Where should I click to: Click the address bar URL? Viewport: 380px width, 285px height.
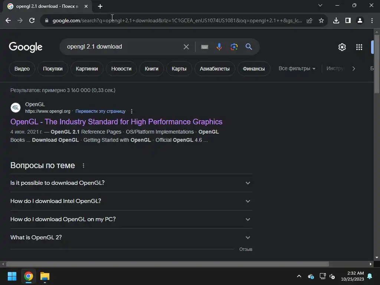177,21
